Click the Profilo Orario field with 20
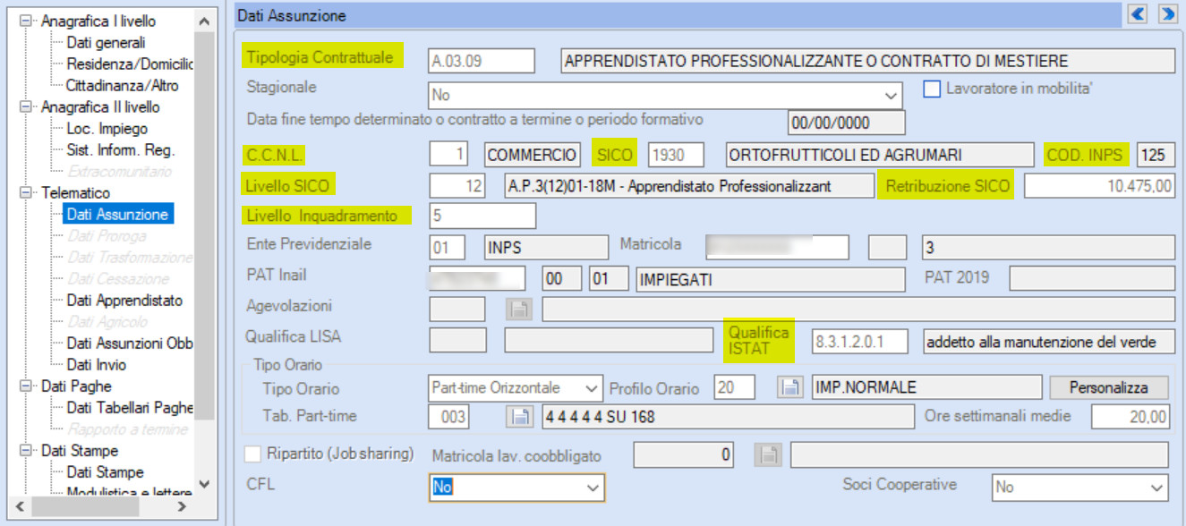This screenshot has height=526, width=1186. (x=735, y=387)
